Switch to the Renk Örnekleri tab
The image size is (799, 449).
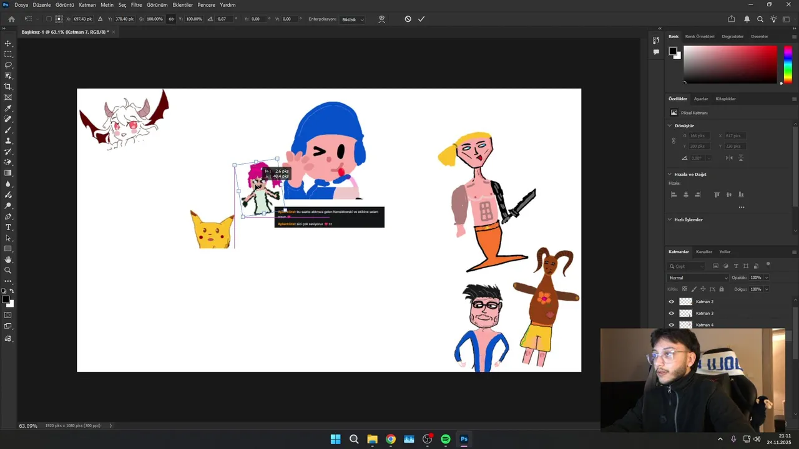[x=700, y=36]
